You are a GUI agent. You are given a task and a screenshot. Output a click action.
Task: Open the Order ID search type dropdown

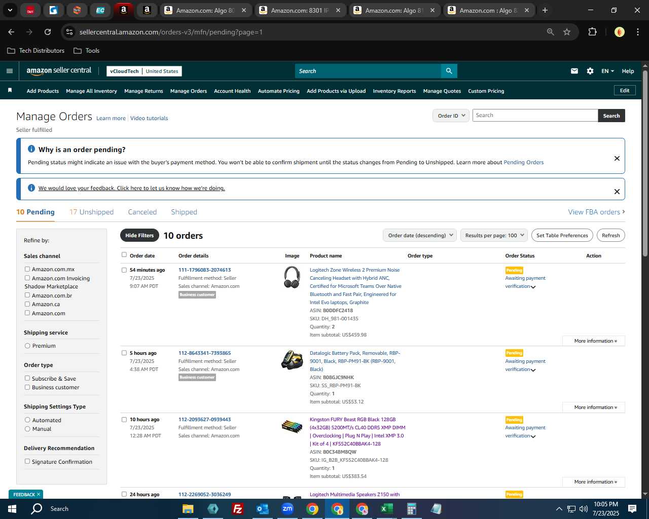point(451,116)
